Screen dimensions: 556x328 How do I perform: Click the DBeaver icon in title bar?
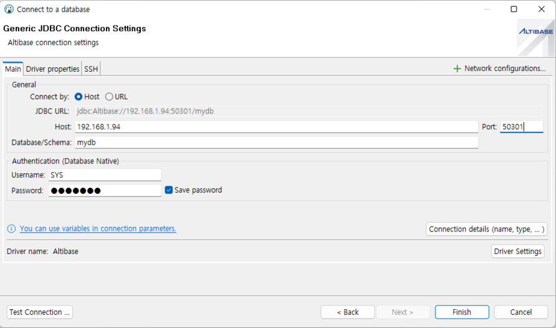(9, 9)
